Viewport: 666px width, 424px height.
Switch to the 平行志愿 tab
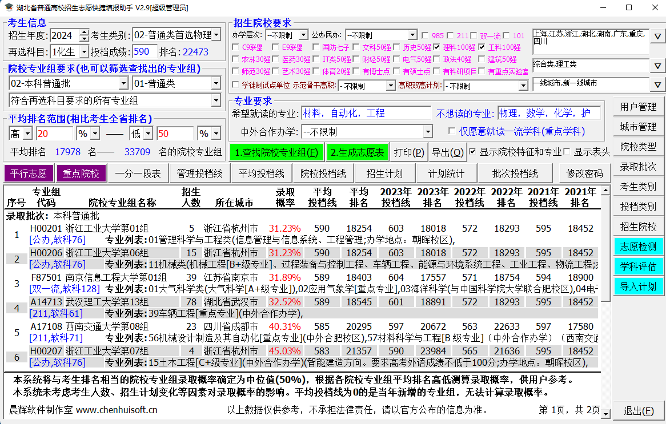click(x=29, y=173)
